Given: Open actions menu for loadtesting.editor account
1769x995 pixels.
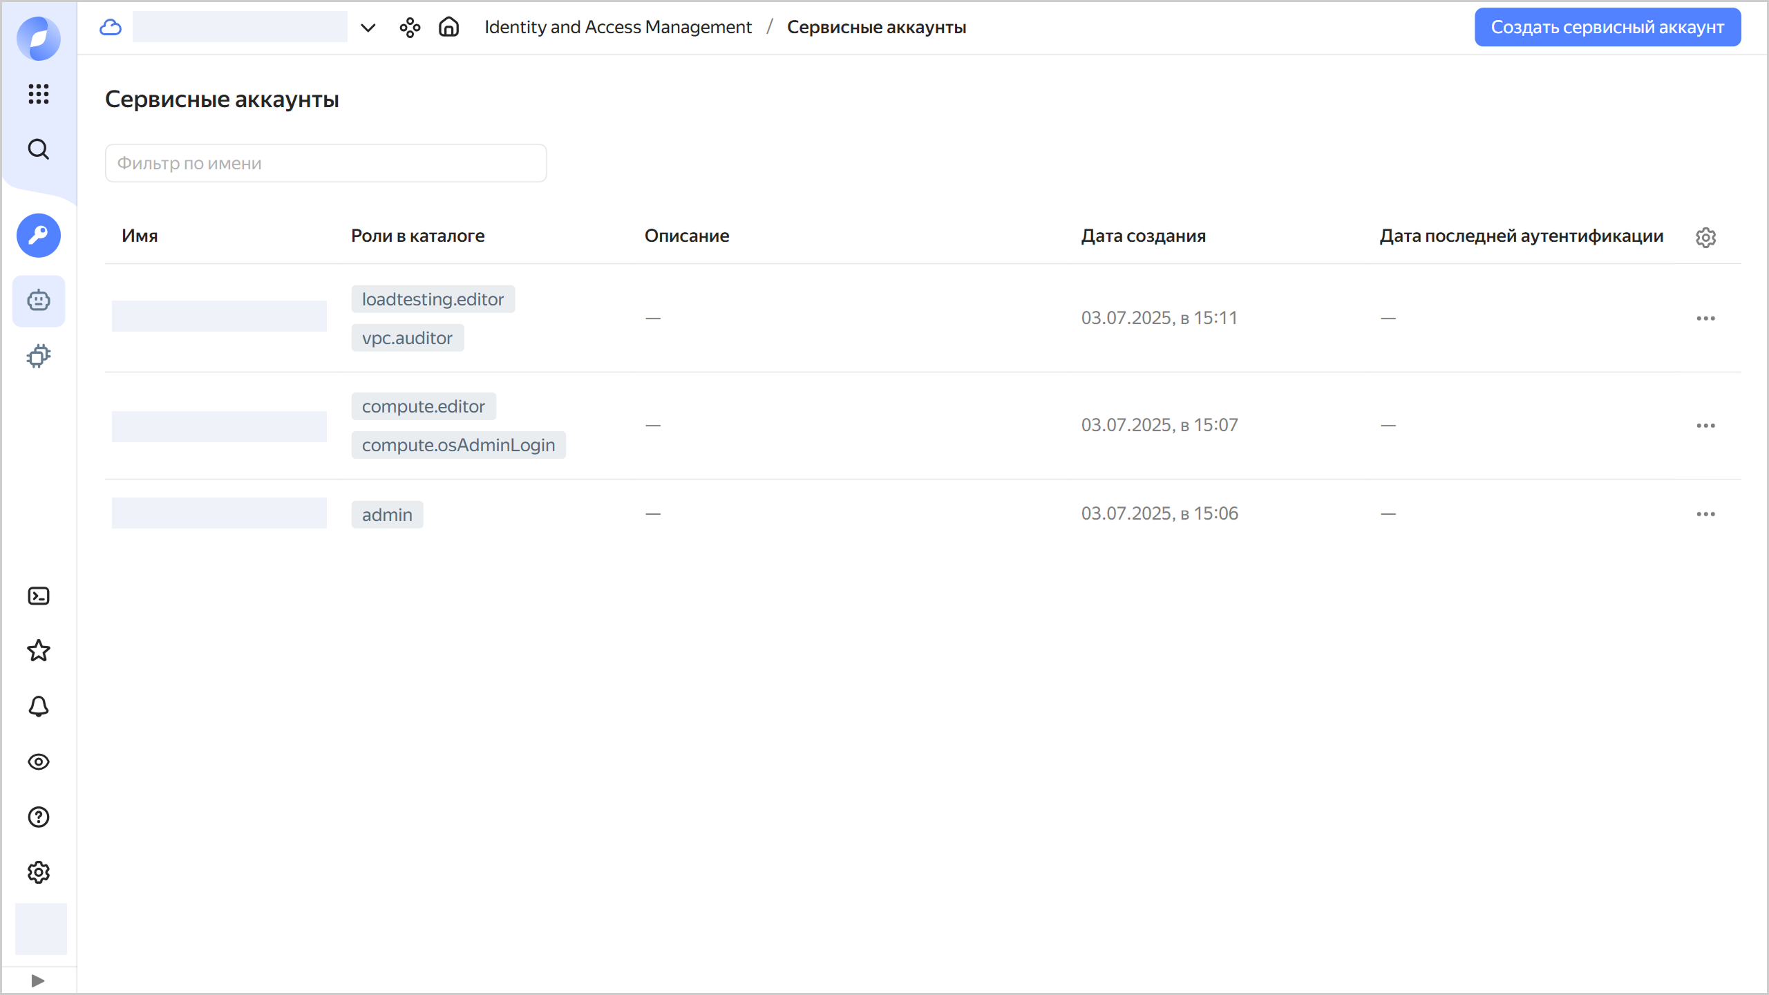Looking at the screenshot, I should [x=1705, y=319].
